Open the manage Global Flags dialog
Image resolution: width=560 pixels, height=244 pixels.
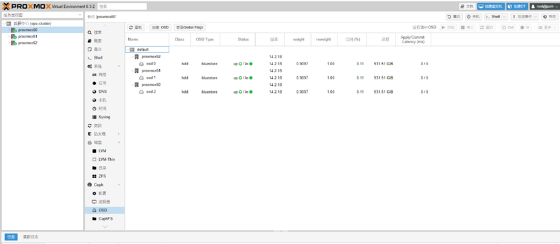click(x=190, y=27)
